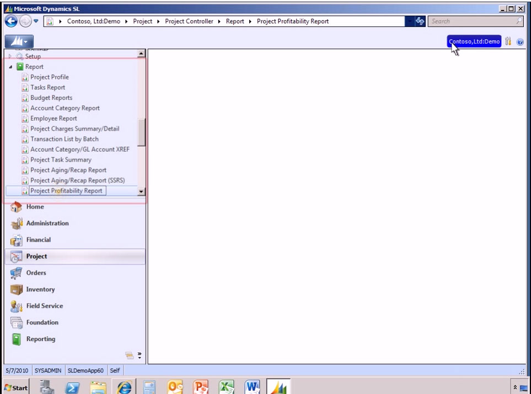Screen dimensions: 531x394
Task: Click the Project module clock icon
Action: pos(16,257)
